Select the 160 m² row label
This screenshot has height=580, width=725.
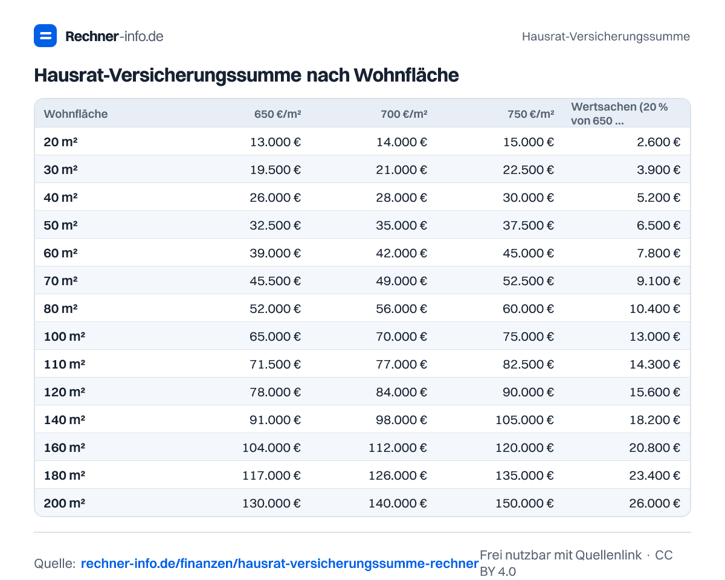click(64, 448)
